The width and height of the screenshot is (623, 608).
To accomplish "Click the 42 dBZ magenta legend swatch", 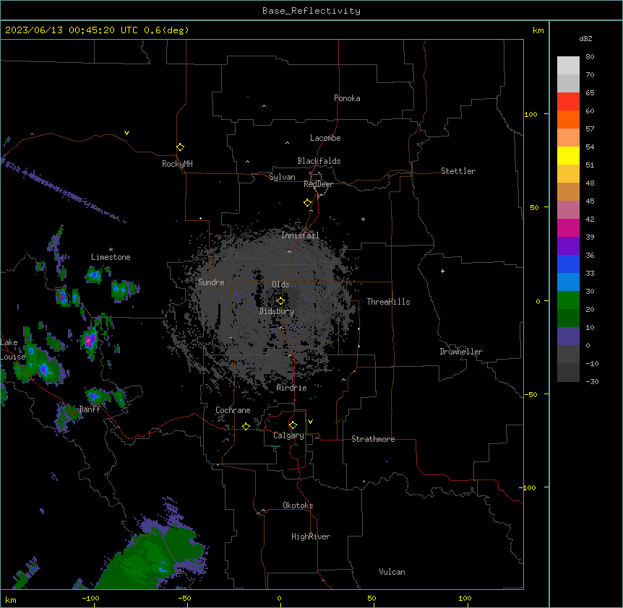I will [x=568, y=227].
